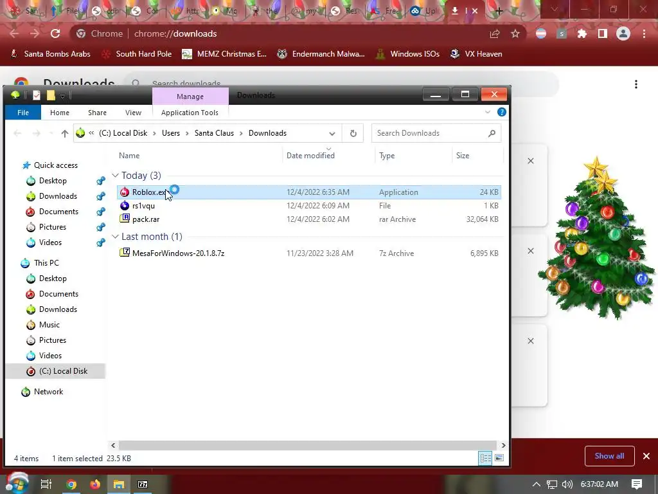Select the Manage contextual tab

pyautogui.click(x=190, y=96)
